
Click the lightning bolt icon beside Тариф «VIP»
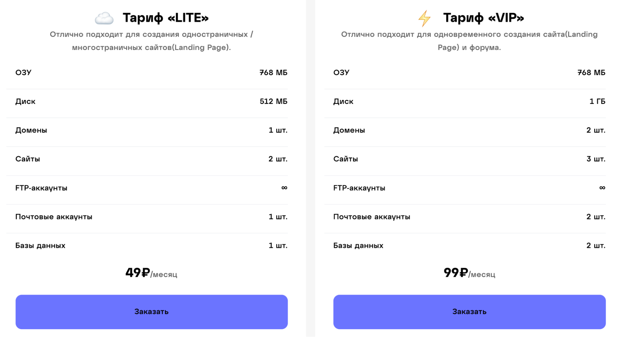click(424, 18)
